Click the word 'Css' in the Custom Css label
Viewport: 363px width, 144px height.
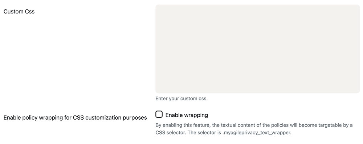point(30,11)
